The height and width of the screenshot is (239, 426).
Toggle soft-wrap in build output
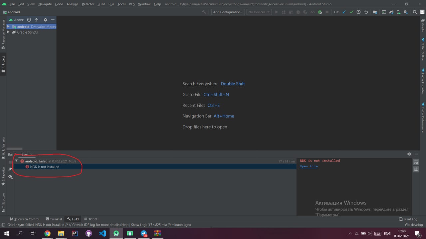point(416,162)
